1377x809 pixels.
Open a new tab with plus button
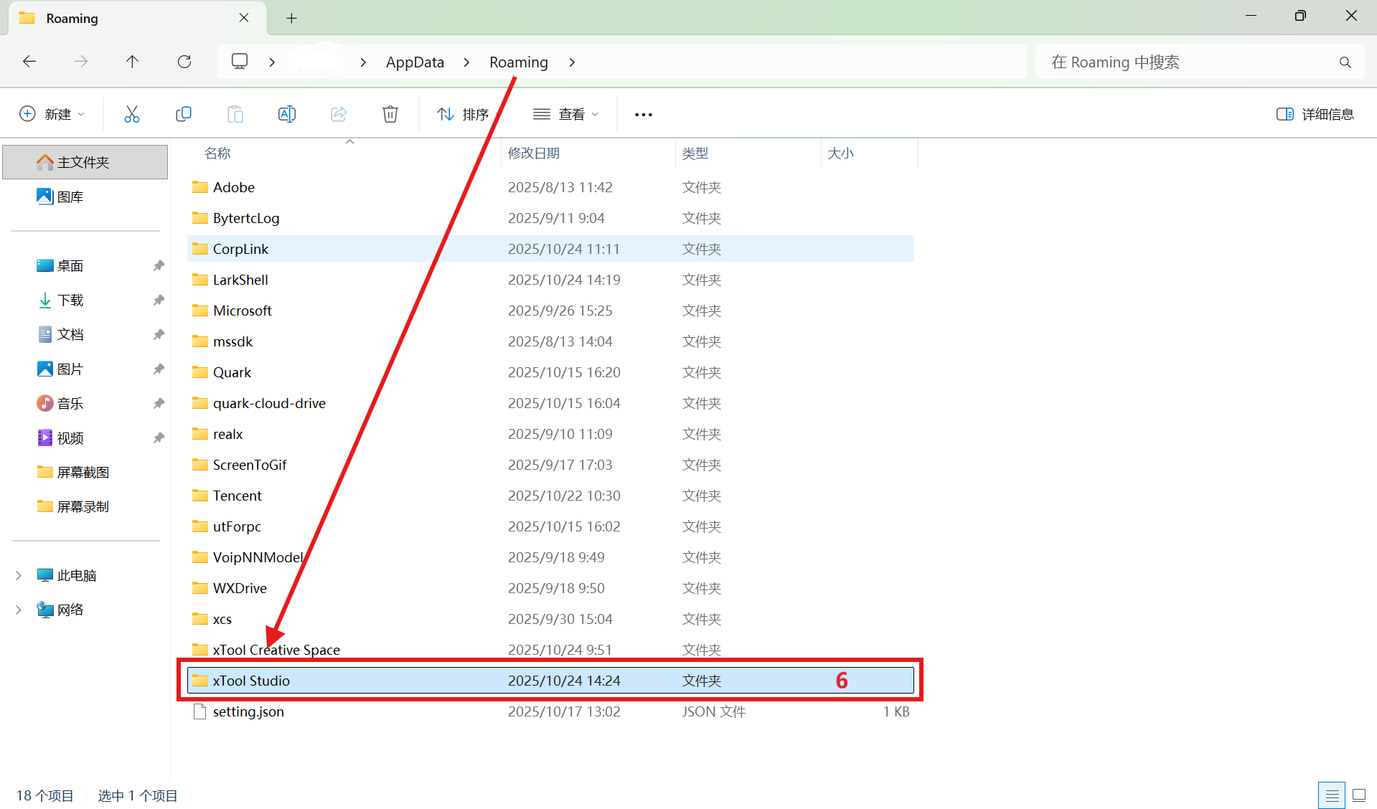point(291,18)
